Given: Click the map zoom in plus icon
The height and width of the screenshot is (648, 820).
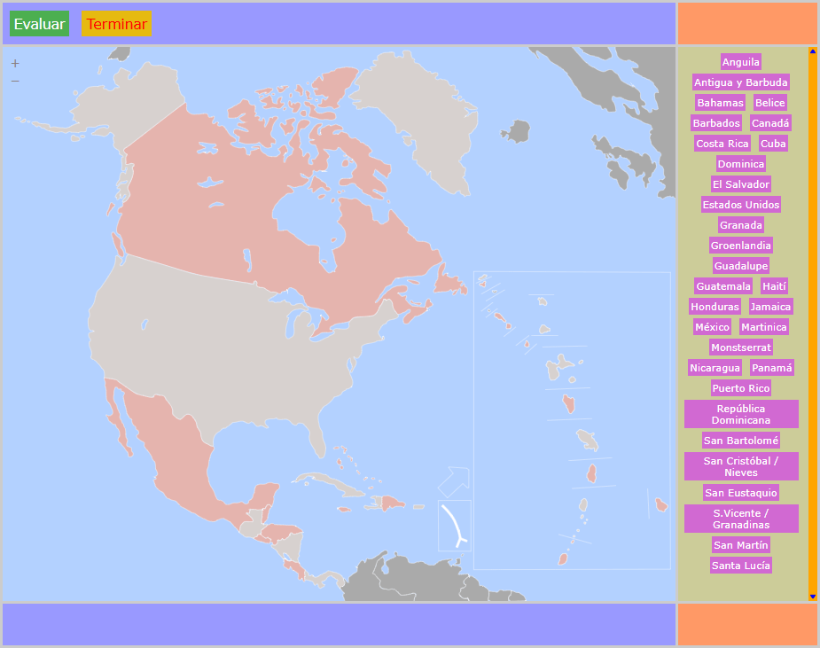Looking at the screenshot, I should 15,64.
